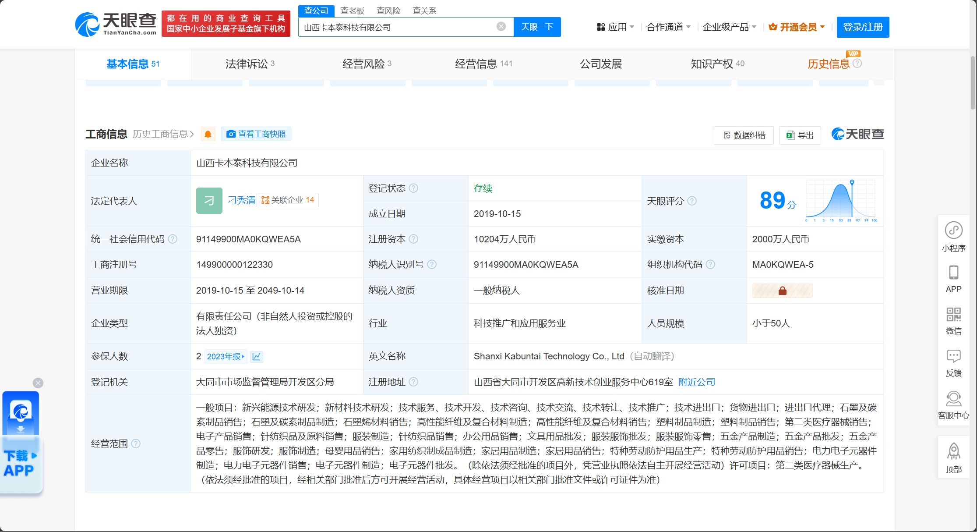Screen dimensions: 977x532
Task: Go to top via 顶部 rocket icon
Action: click(x=953, y=458)
